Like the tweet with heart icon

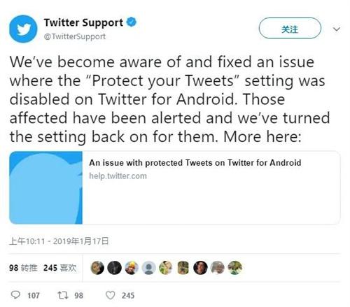(111, 295)
